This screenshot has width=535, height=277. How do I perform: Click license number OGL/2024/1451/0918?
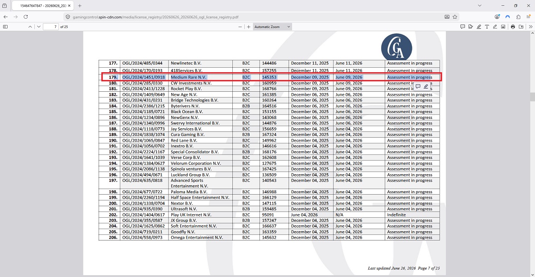pyautogui.click(x=144, y=77)
